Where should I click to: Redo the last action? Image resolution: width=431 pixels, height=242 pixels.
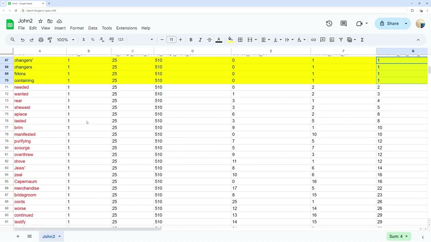32,40
